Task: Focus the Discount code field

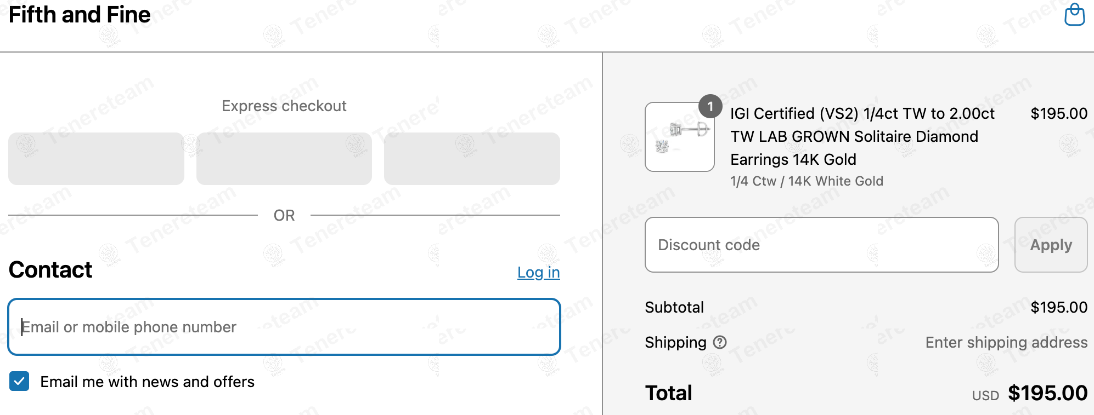Action: 821,245
